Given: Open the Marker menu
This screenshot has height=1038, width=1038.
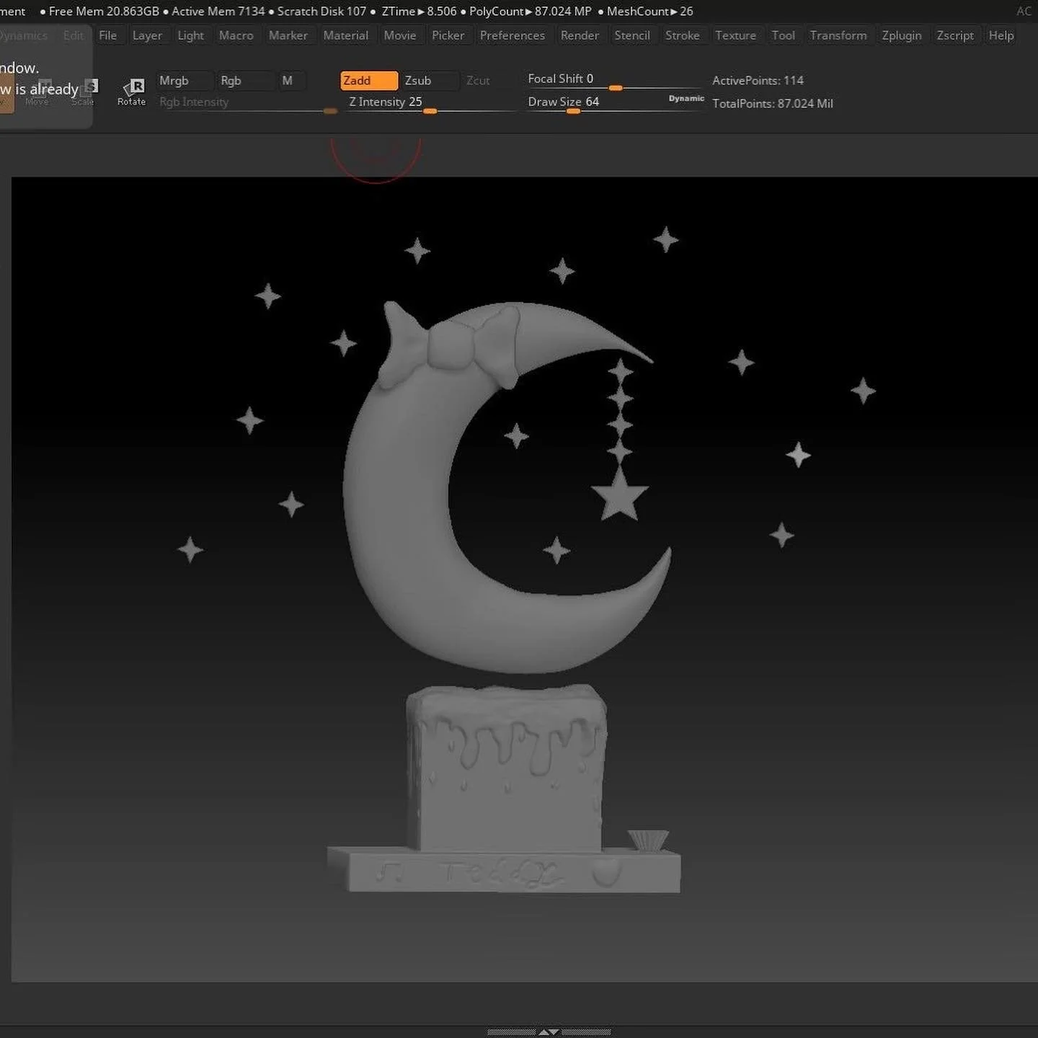Looking at the screenshot, I should click(x=288, y=35).
